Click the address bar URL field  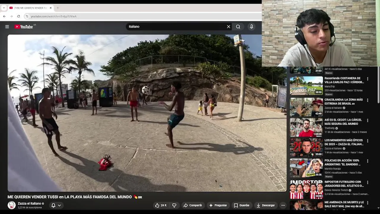point(142,16)
